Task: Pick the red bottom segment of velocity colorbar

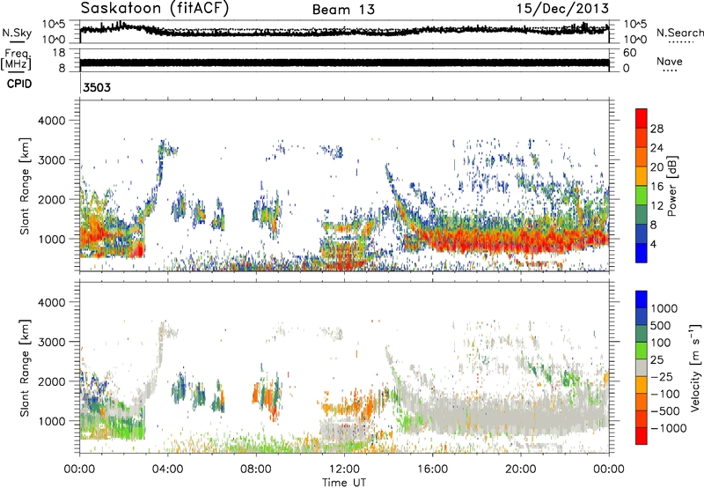Action: coord(642,436)
